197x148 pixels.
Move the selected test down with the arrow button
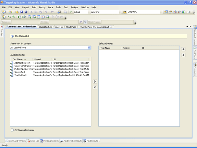[x=183, y=55]
